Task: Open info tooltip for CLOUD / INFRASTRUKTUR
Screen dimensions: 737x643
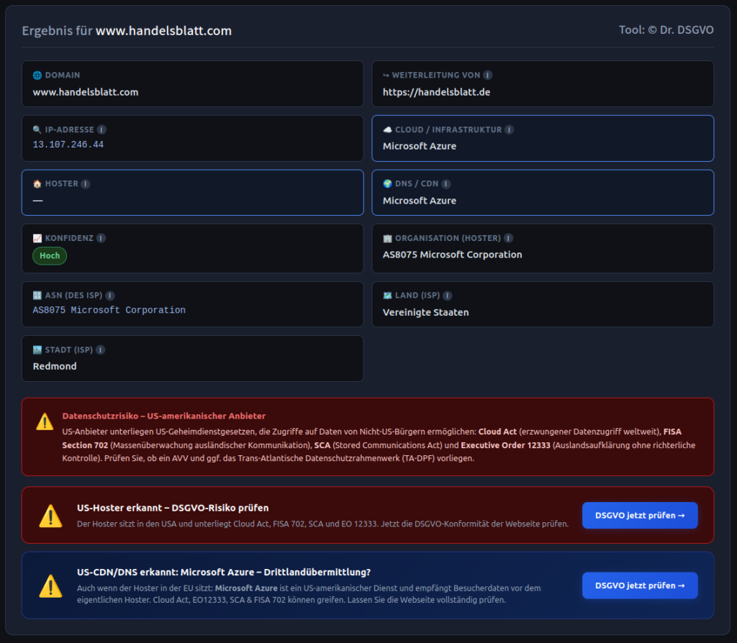Action: 509,129
